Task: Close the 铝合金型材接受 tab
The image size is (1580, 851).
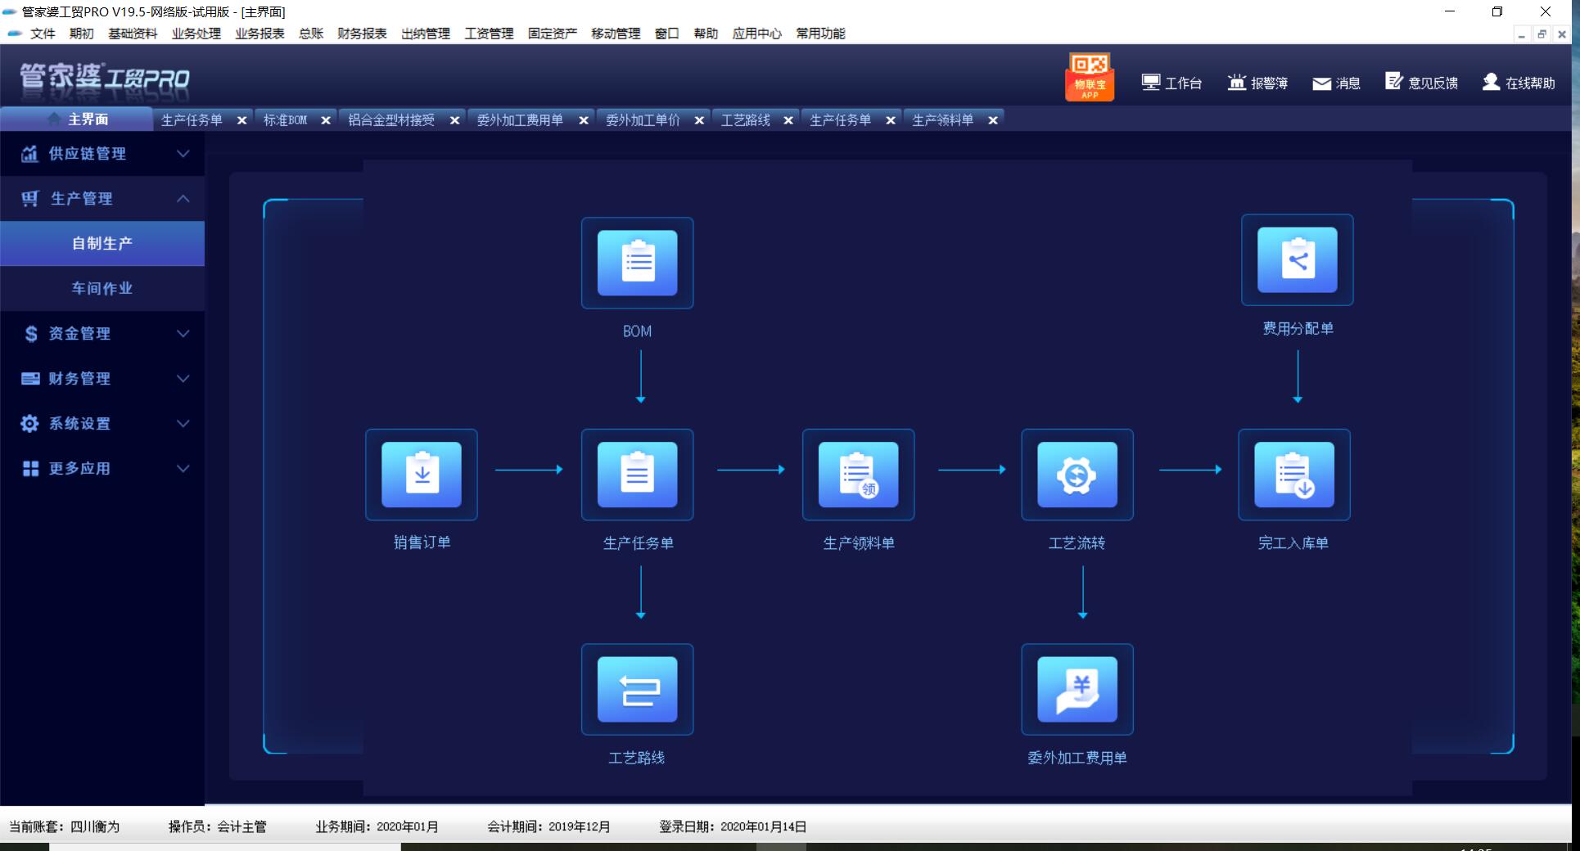Action: 455,120
